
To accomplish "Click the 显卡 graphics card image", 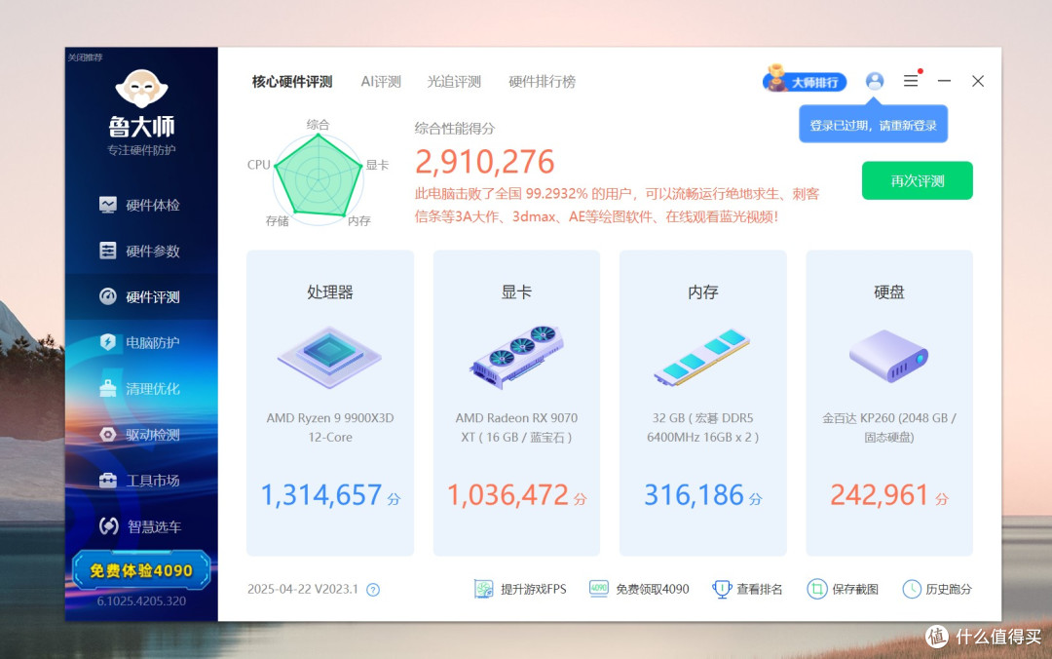I will coord(516,357).
